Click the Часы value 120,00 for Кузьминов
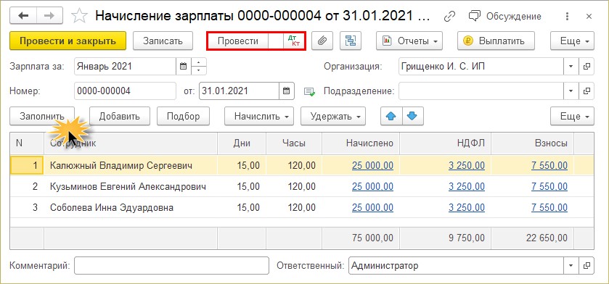The height and width of the screenshot is (284, 609). 302,187
